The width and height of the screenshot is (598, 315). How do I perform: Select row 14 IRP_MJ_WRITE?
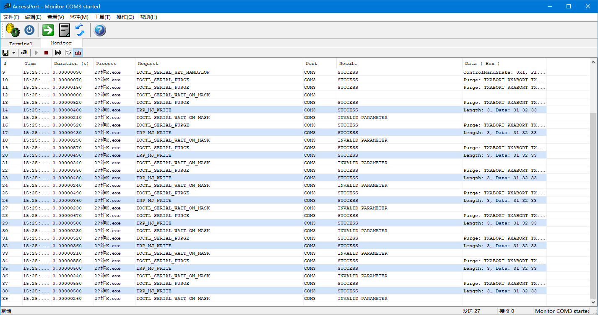tap(273, 110)
